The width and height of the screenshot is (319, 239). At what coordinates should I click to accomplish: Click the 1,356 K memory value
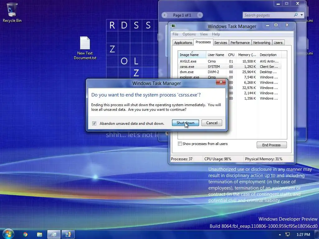250,98
